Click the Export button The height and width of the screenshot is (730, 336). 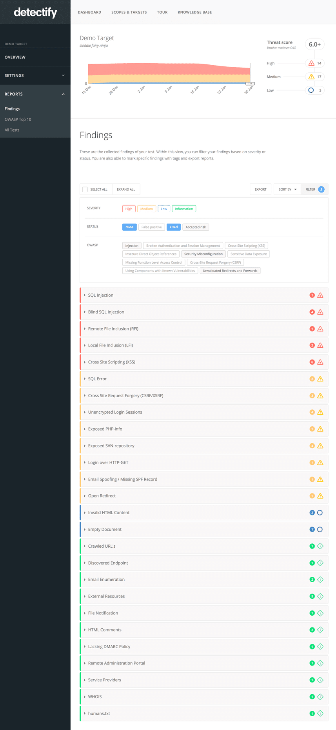pyautogui.click(x=260, y=189)
